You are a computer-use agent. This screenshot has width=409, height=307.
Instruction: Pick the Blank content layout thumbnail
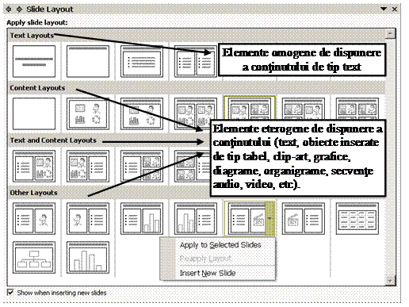(x=34, y=113)
